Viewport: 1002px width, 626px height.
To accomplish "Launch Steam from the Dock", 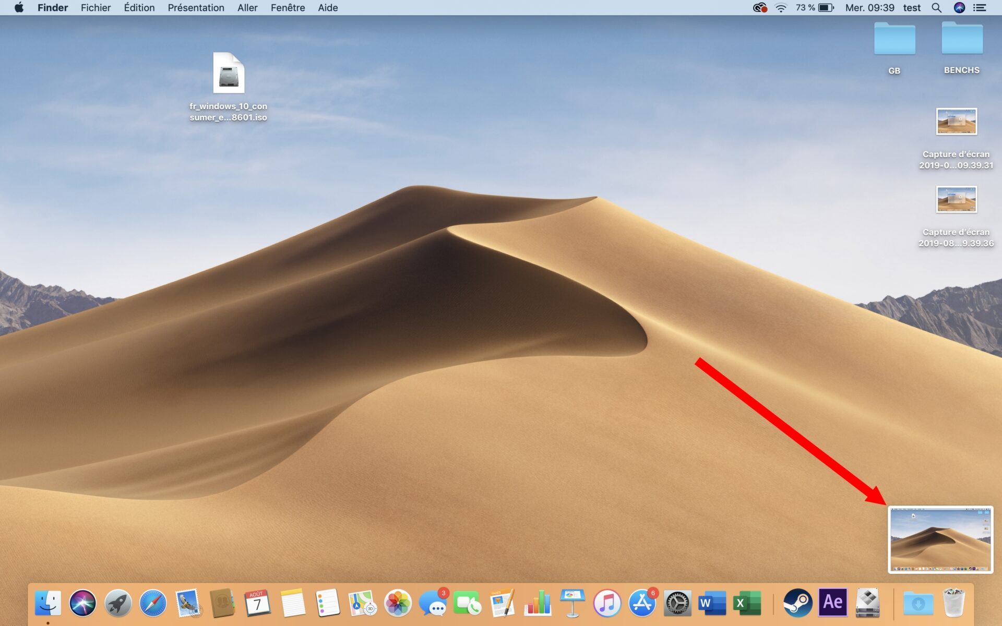I will coord(798,604).
